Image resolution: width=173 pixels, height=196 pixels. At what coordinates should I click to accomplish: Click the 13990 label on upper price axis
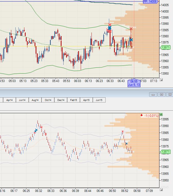coord(165,24)
